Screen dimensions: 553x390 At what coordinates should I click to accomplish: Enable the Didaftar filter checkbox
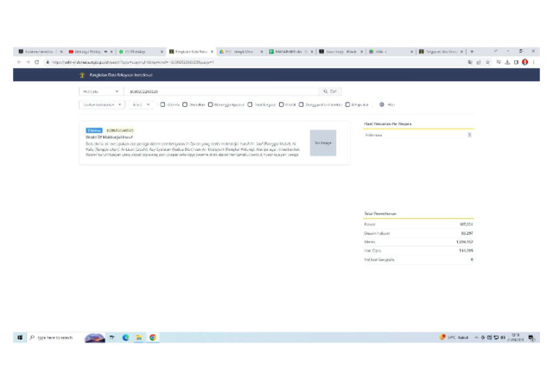click(x=186, y=104)
